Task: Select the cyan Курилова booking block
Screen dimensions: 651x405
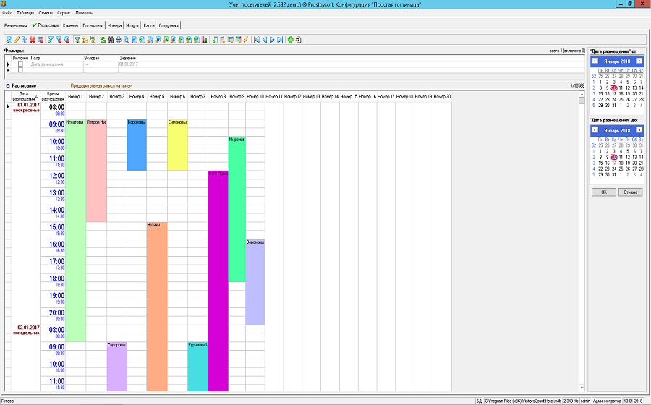Action: pyautogui.click(x=197, y=367)
